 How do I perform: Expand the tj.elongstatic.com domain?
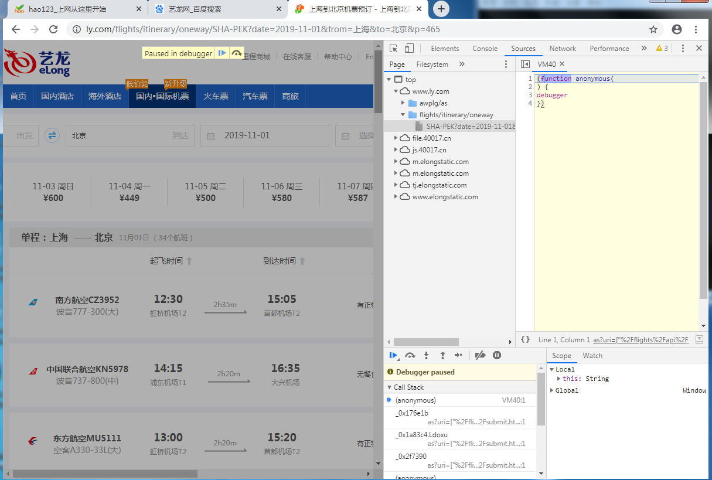[396, 185]
